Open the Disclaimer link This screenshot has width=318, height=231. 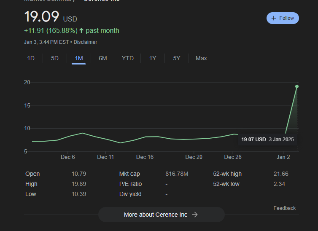point(85,42)
